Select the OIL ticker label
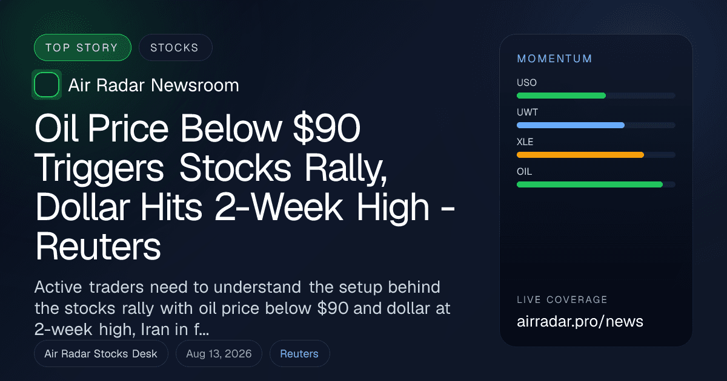 coord(524,172)
